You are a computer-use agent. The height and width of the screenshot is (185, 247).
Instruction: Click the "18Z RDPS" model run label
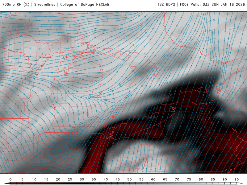coord(166,5)
